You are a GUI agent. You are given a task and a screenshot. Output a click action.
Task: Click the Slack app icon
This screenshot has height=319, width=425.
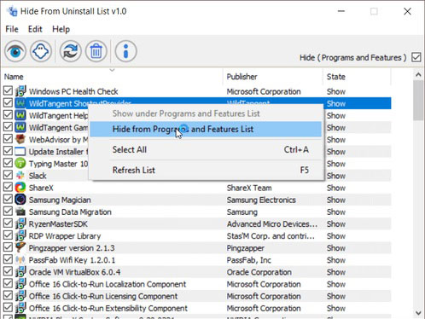20,176
